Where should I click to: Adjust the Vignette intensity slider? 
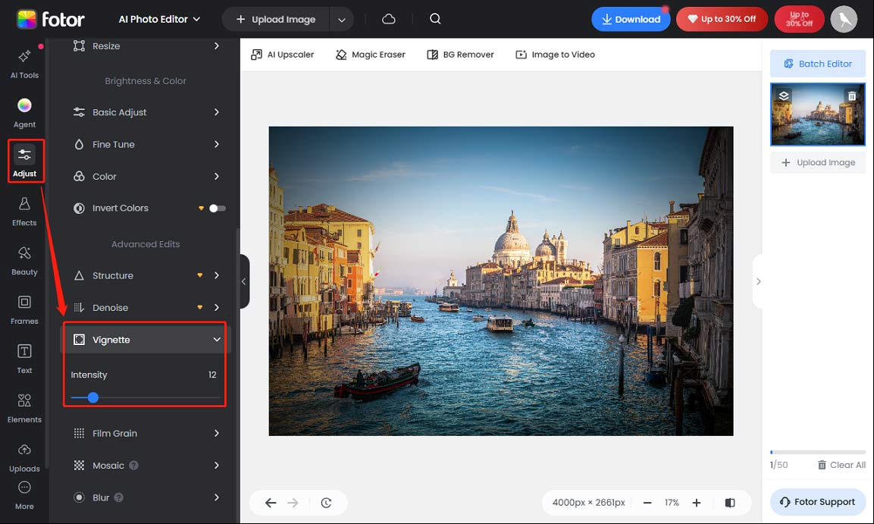tap(92, 397)
